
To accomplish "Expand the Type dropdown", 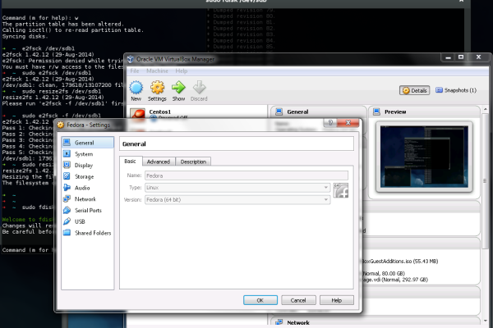I will pos(326,188).
